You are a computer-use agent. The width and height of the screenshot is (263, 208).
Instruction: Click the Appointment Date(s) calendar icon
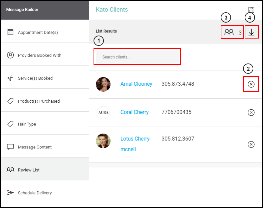(x=10, y=32)
